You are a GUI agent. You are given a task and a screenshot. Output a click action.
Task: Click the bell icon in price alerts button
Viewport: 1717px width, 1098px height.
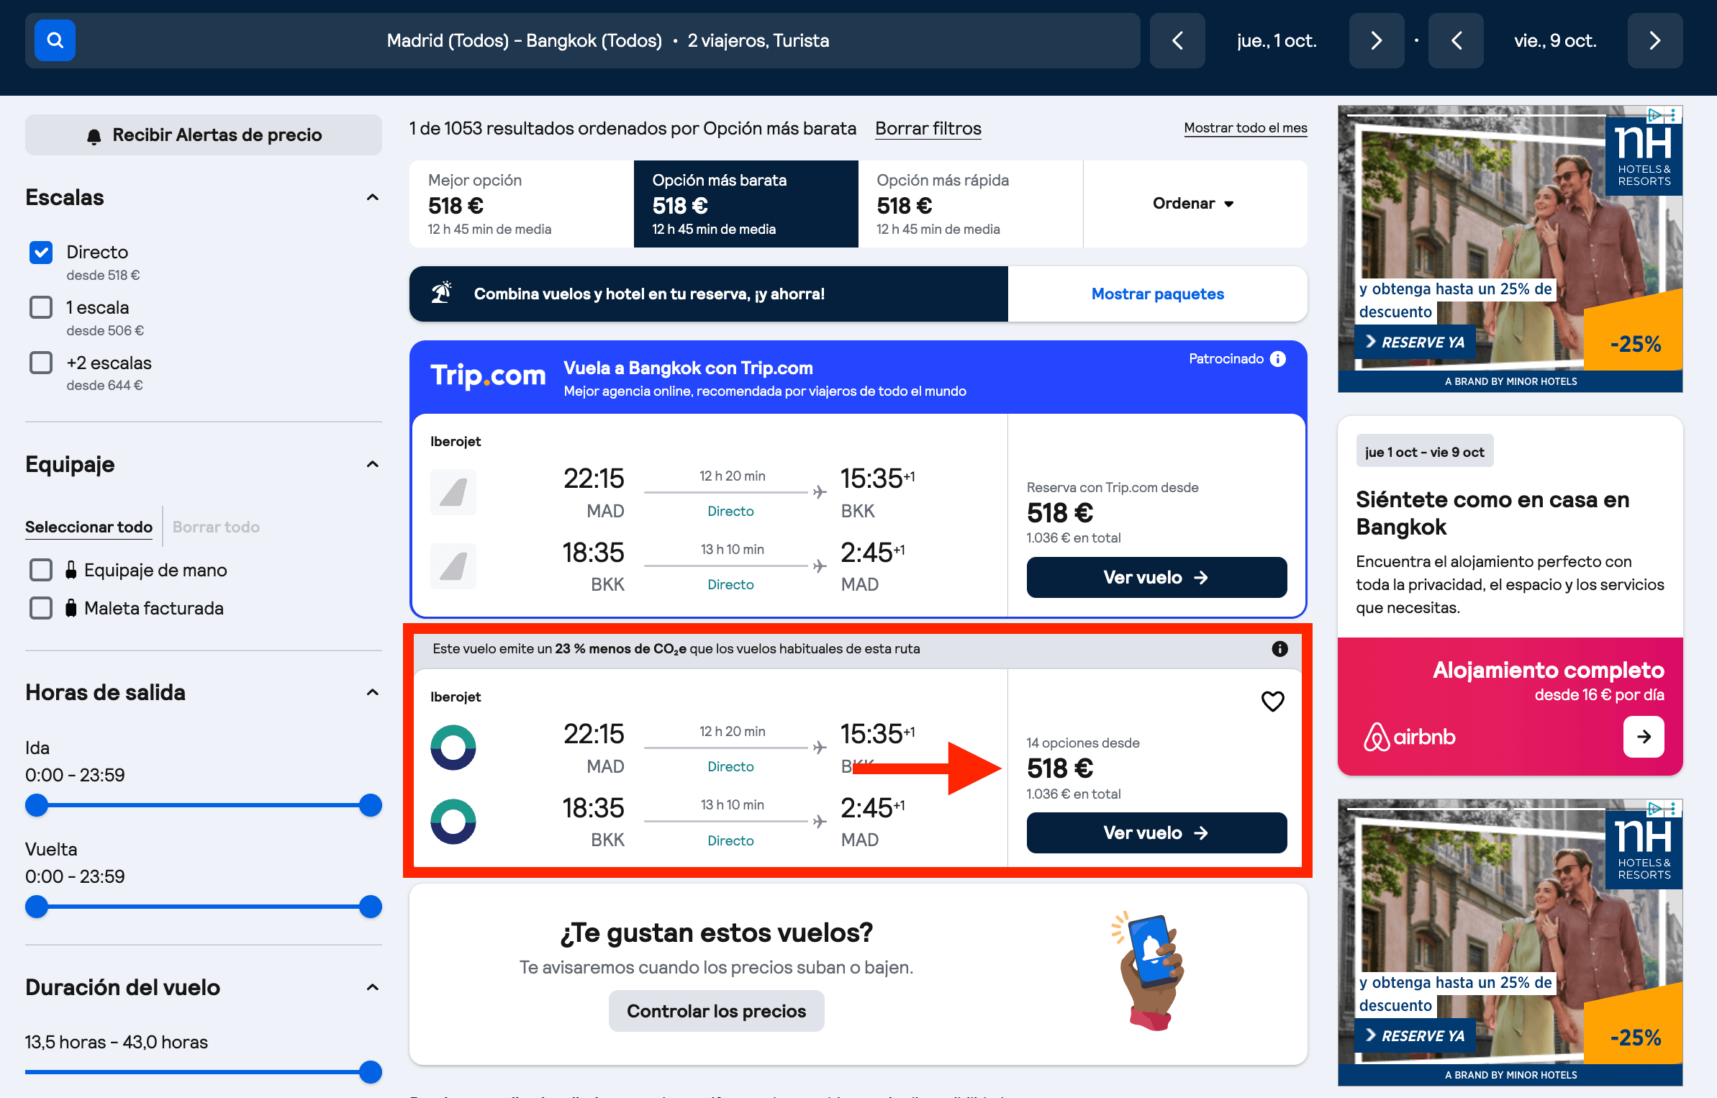point(94,136)
